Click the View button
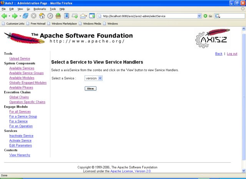 click(91, 89)
